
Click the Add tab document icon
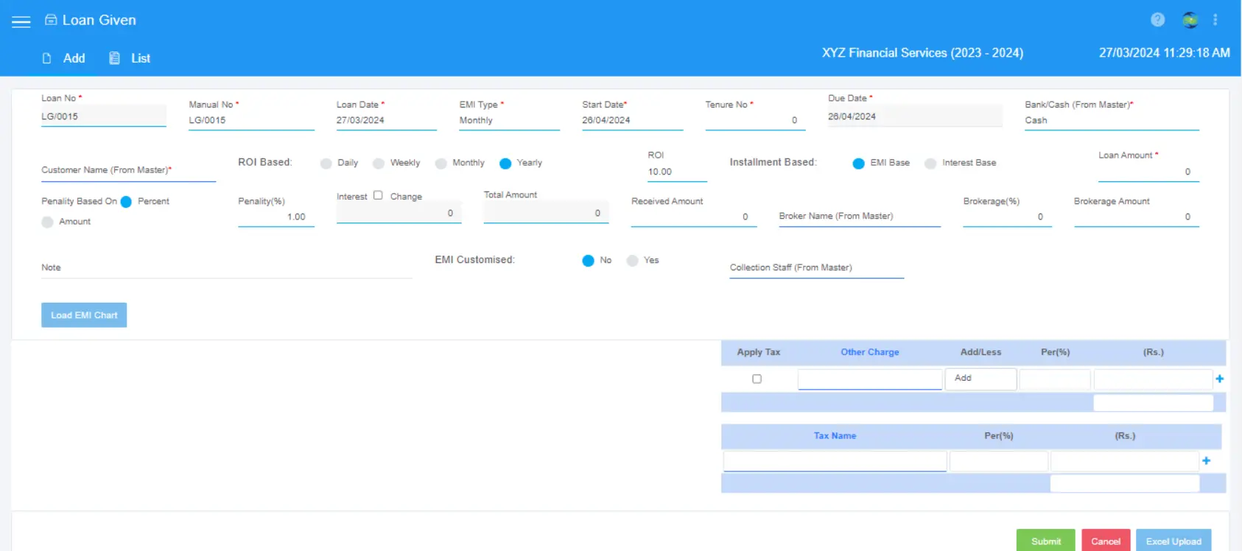coord(47,58)
